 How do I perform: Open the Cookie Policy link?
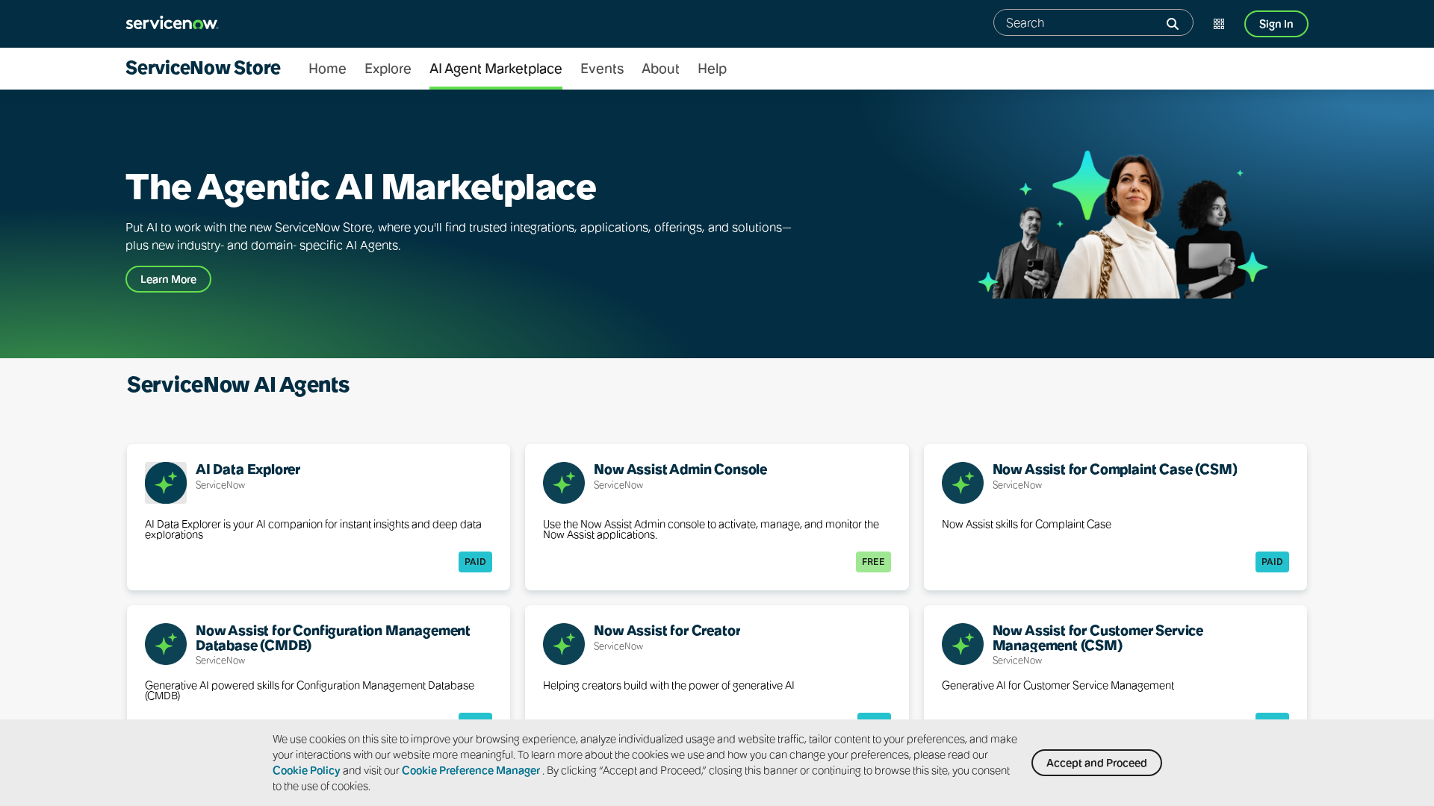(306, 771)
